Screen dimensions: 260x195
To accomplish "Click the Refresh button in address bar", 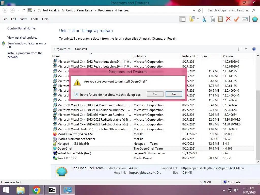I will pyautogui.click(x=199, y=10).
